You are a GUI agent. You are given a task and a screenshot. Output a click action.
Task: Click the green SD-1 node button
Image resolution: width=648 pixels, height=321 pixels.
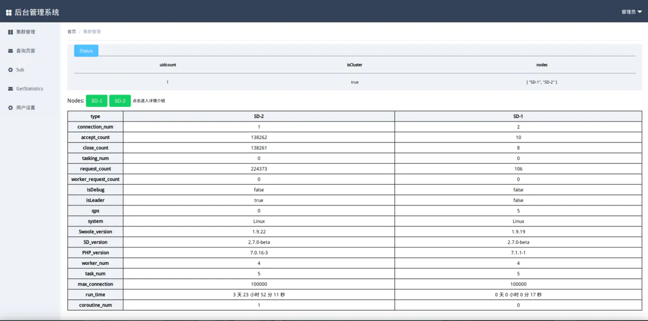(x=97, y=101)
